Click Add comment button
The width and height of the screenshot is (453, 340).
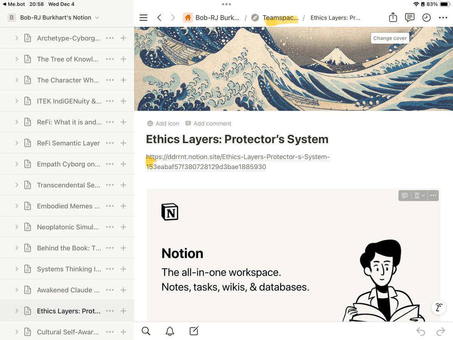pos(208,124)
